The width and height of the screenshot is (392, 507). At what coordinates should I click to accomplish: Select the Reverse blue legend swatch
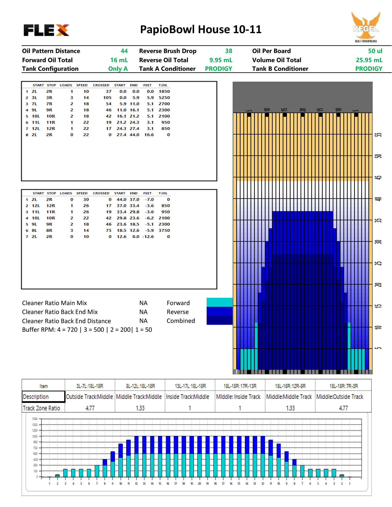click(219, 311)
